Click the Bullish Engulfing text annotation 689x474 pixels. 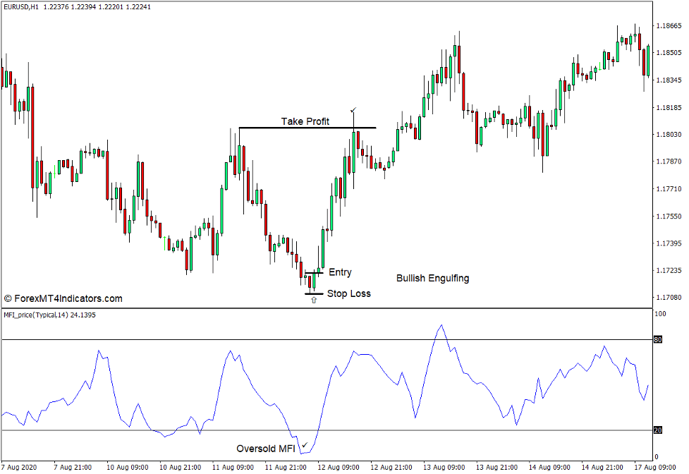point(433,278)
